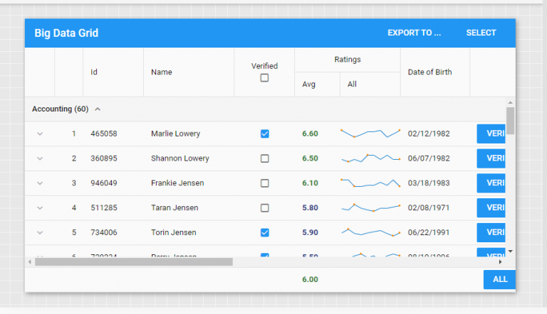Expand row 3 details for Frankie Jensen
Screen dimensions: 547x314
coord(40,183)
